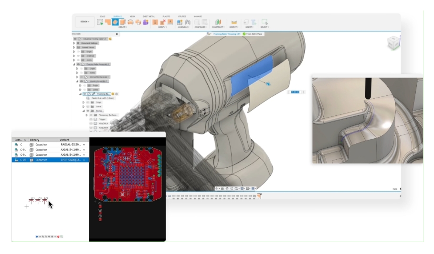Click the Delete icon with red X
Viewport: 434px width, 254px height.
click(163, 22)
